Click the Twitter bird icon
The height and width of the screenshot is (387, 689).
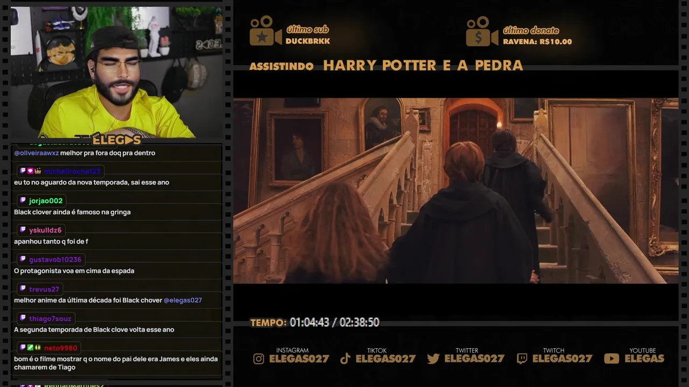(x=433, y=359)
